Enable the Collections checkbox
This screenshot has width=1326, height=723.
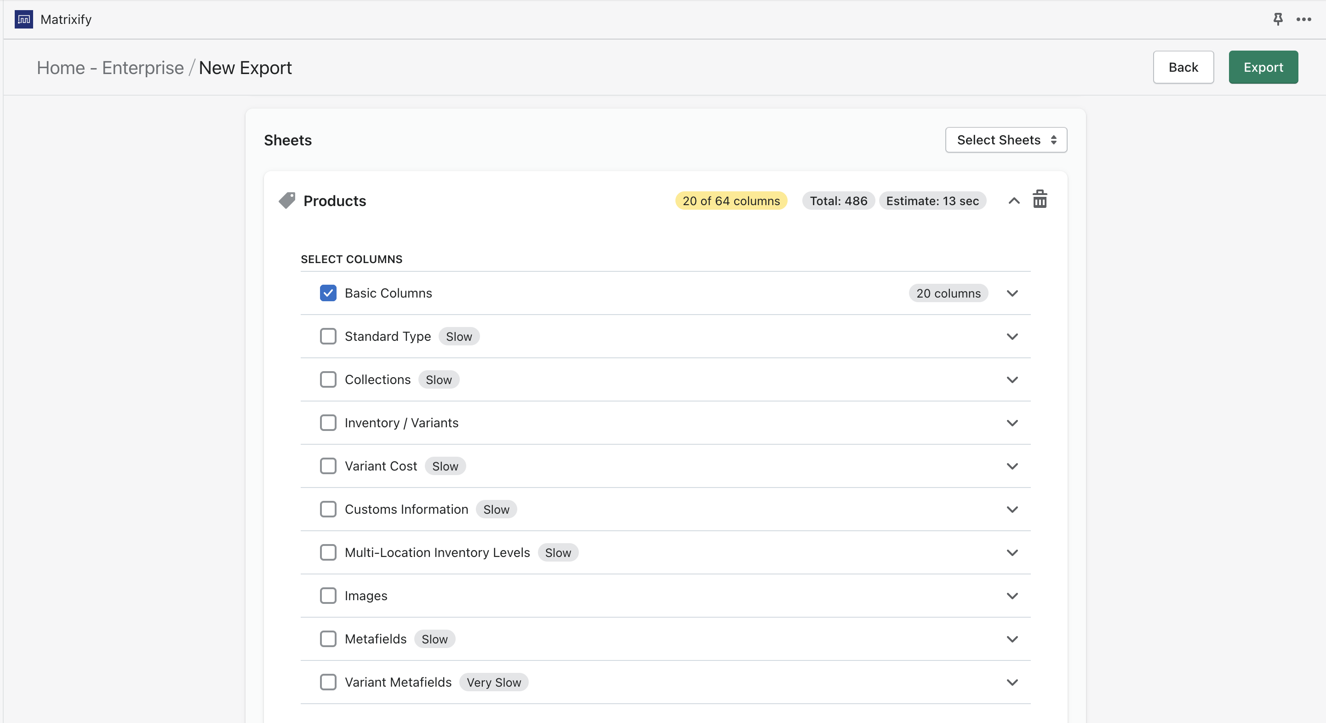328,379
